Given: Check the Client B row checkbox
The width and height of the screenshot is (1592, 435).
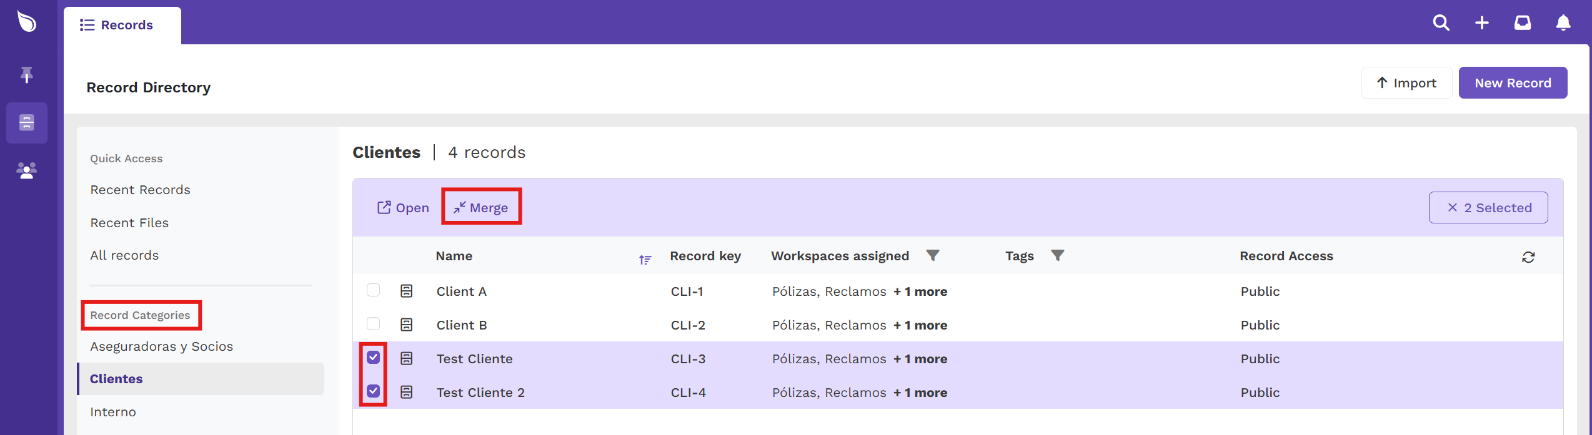Looking at the screenshot, I should [x=373, y=324].
